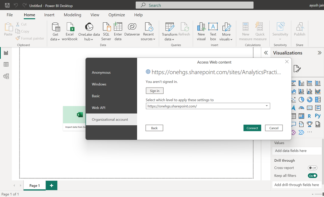Viewport: 324px width, 197px height.
Task: Select the Matrix visualization
Action: (x=301, y=116)
